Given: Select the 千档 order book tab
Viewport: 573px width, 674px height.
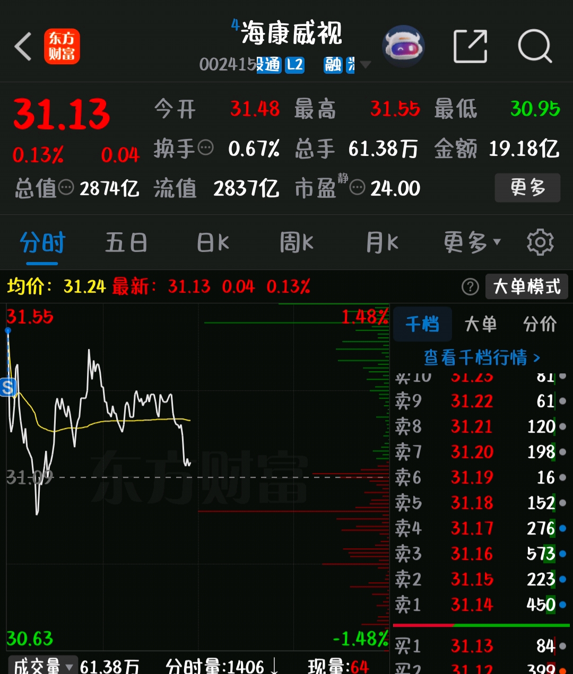Looking at the screenshot, I should [x=422, y=323].
